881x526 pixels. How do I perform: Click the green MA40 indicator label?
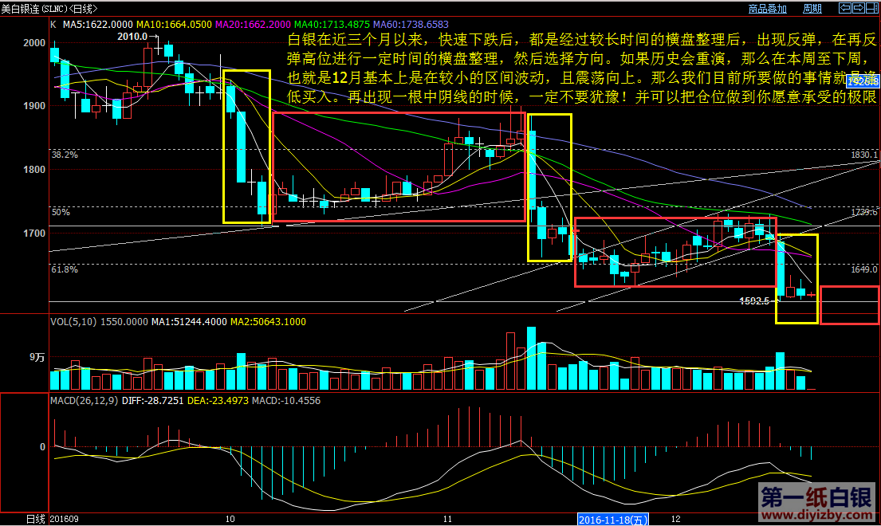[x=335, y=25]
